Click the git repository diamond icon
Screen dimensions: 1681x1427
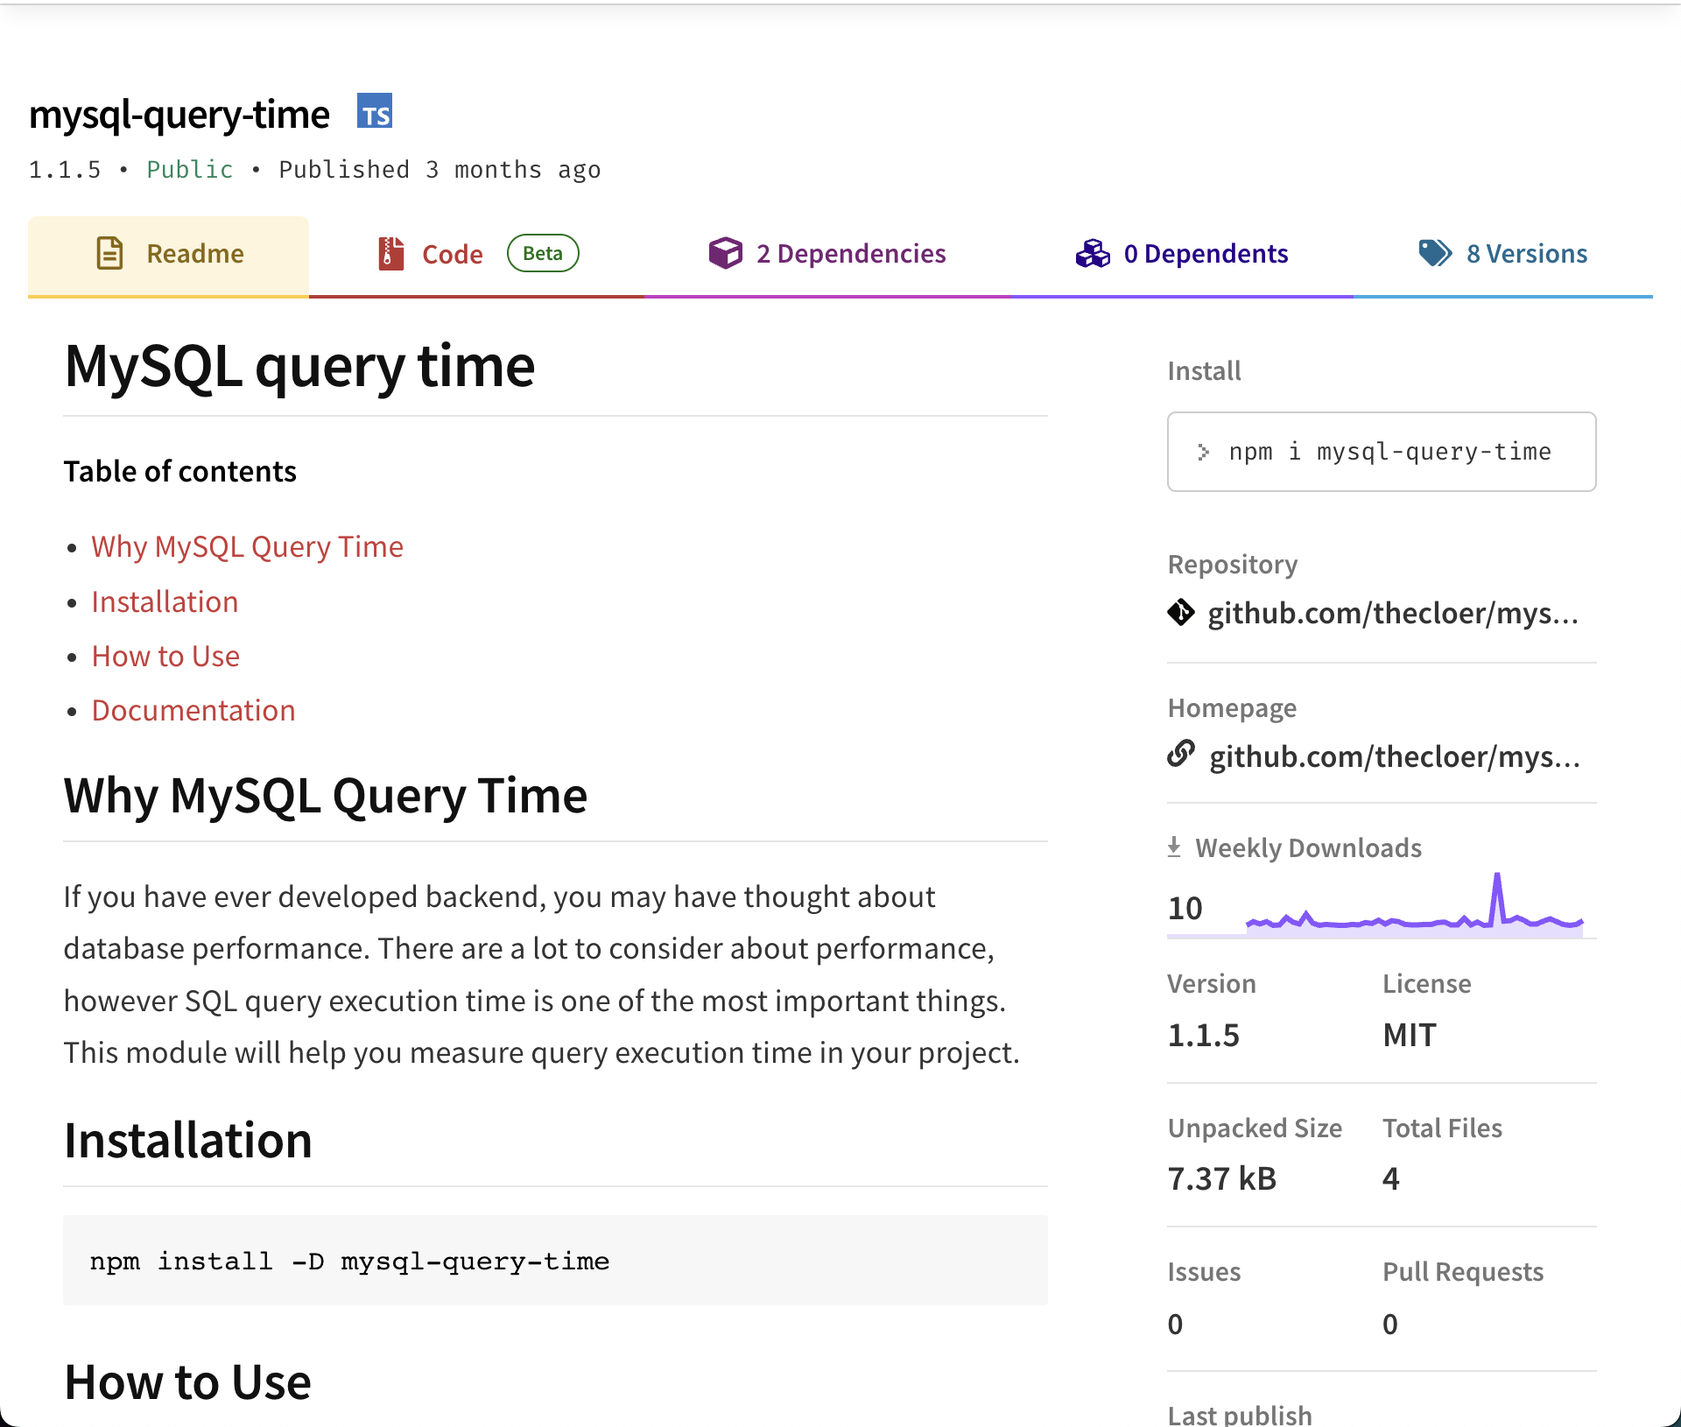pyautogui.click(x=1181, y=613)
